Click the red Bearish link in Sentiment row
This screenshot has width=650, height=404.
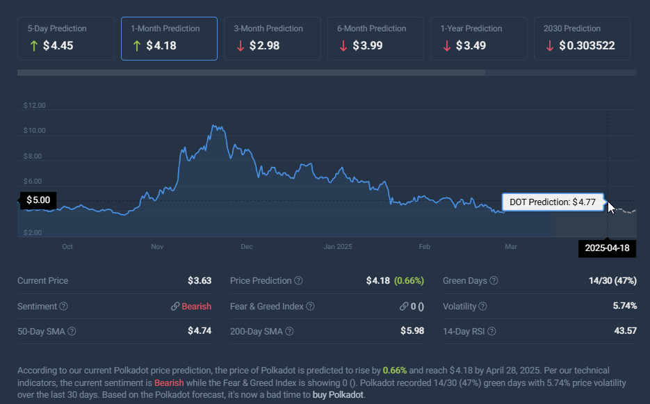pyautogui.click(x=196, y=307)
